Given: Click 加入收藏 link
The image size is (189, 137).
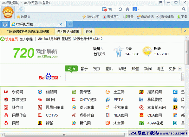Looking at the screenshot, I should point(26,39).
